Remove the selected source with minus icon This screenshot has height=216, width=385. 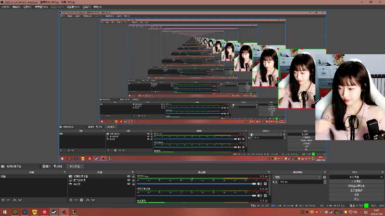tap(76, 200)
